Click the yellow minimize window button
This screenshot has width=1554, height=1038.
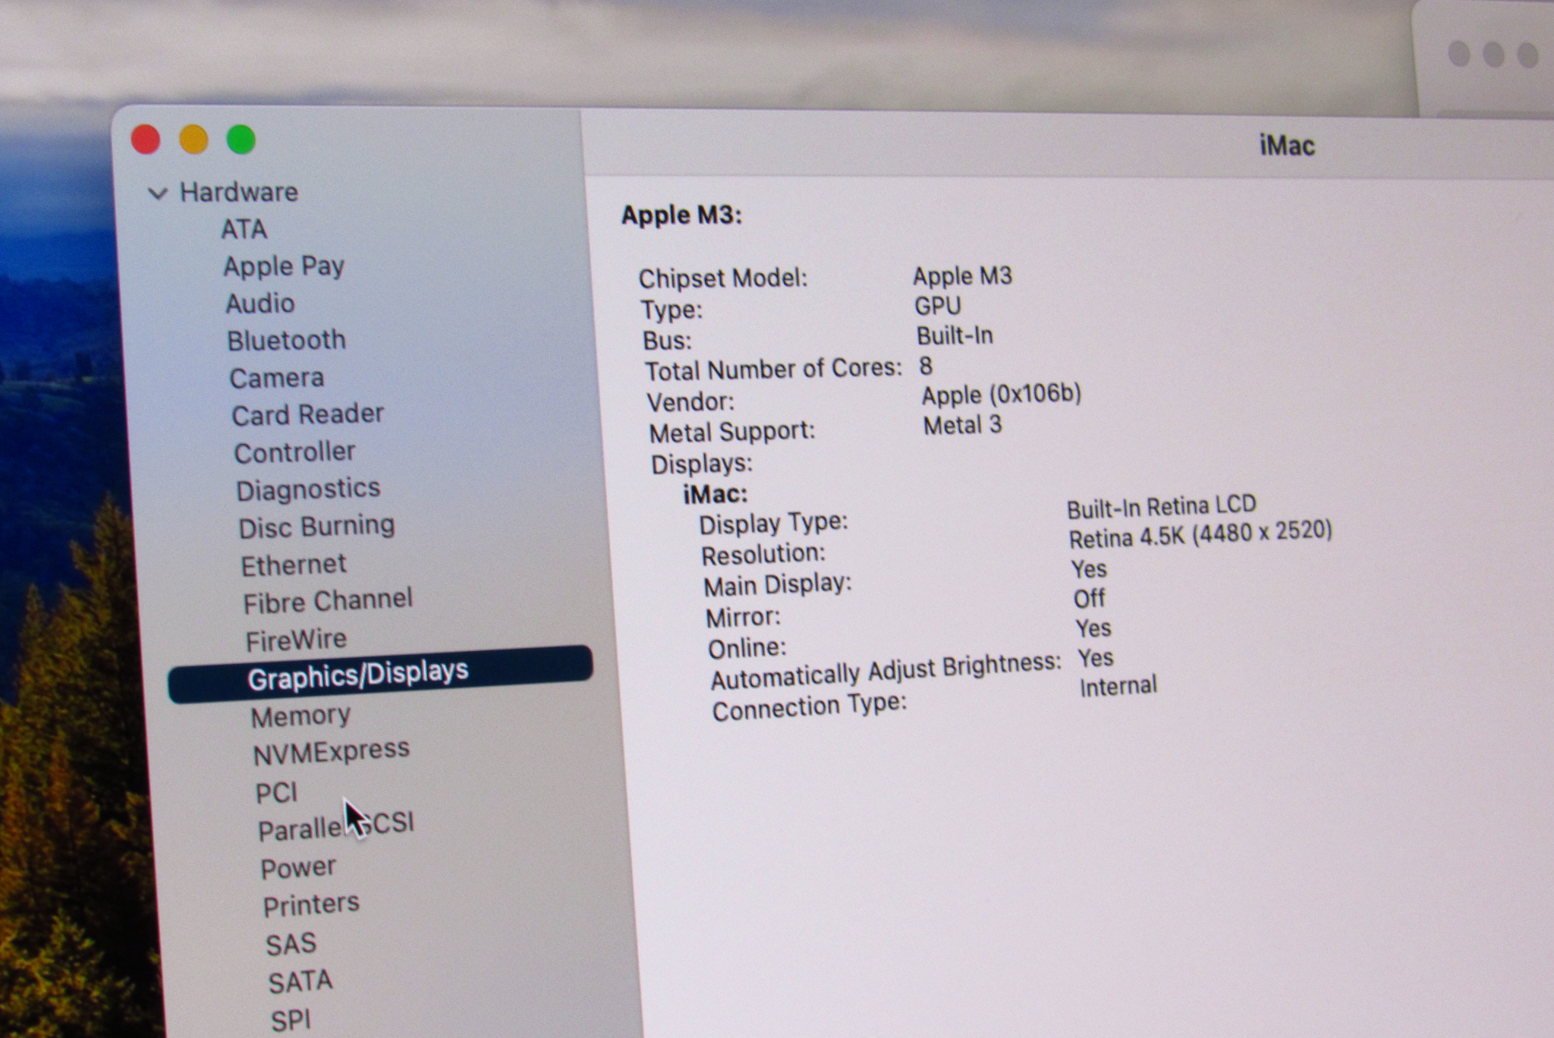click(193, 140)
